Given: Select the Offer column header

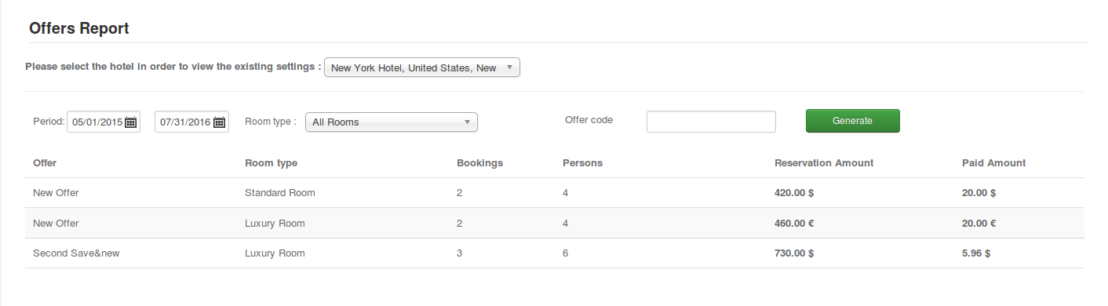Looking at the screenshot, I should 45,163.
